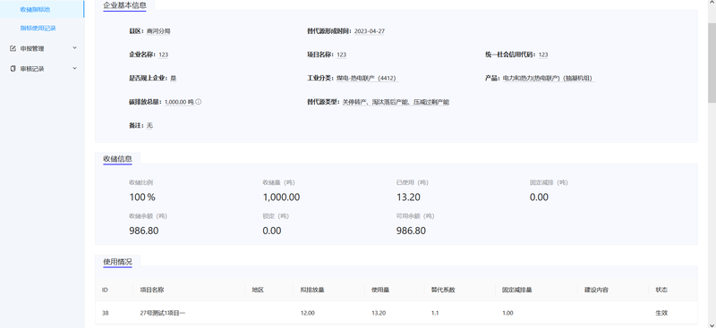The width and height of the screenshot is (716, 328).
Task: Click the 碳排放总量 value 1,000.00 吨
Action: click(x=179, y=102)
